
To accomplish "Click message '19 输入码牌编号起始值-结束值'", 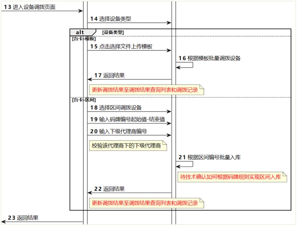I will click(x=128, y=119).
